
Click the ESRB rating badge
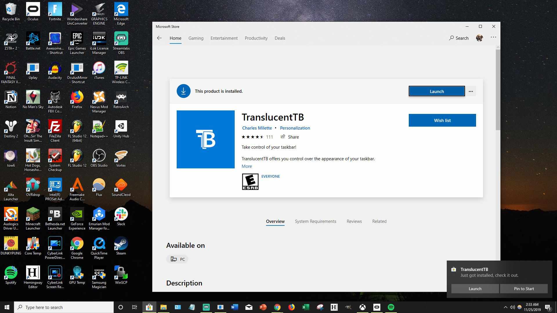tap(250, 182)
